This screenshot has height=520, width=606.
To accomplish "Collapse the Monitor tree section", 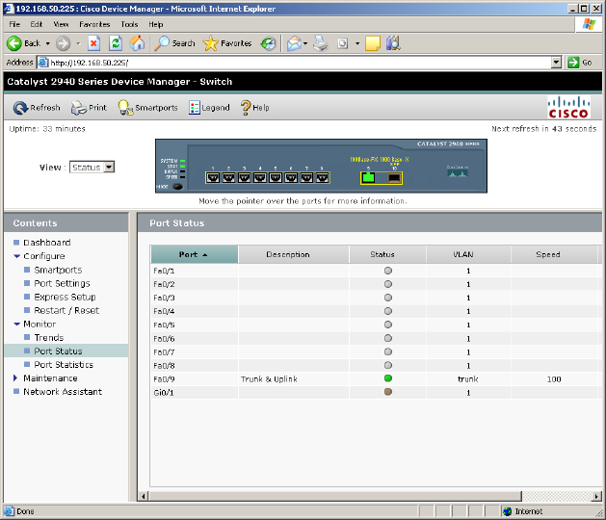I will (16, 324).
